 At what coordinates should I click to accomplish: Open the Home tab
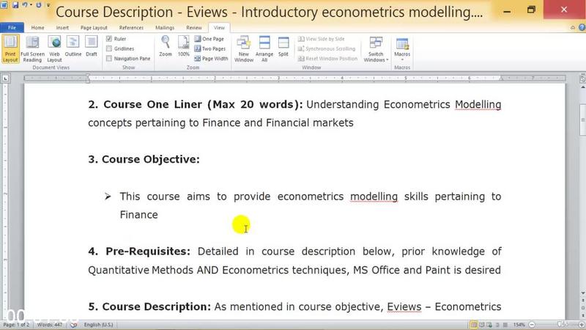(37, 27)
